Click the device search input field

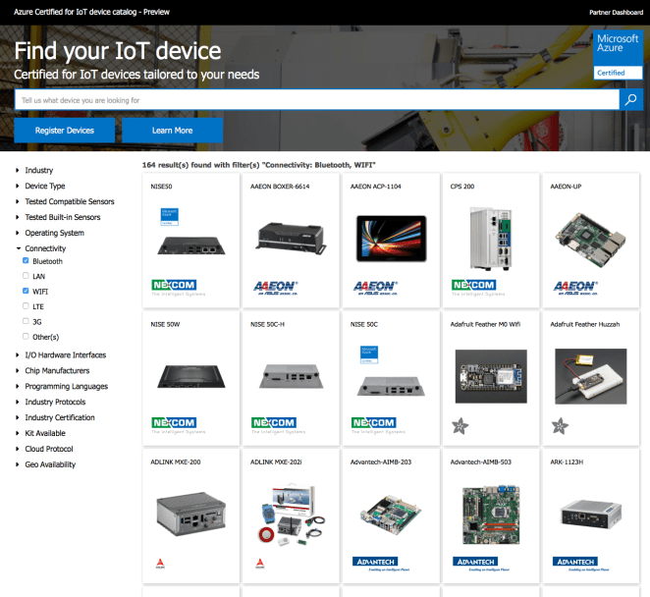tap(316, 100)
